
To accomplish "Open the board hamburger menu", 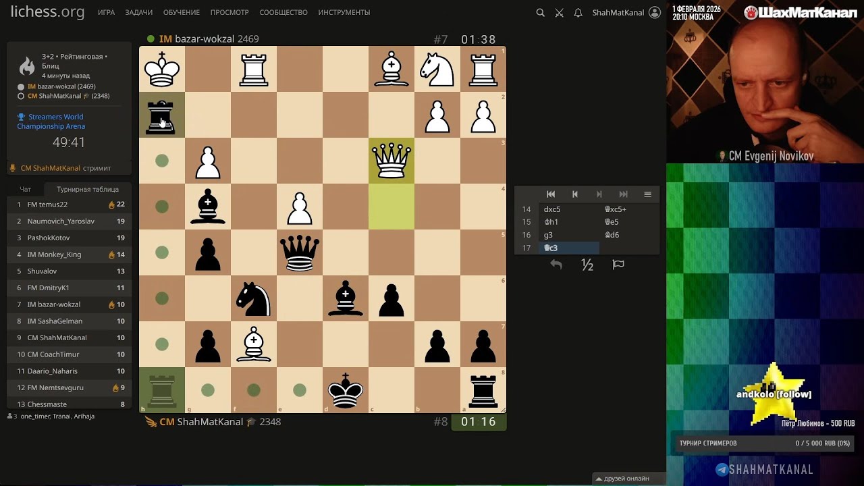I will (647, 194).
